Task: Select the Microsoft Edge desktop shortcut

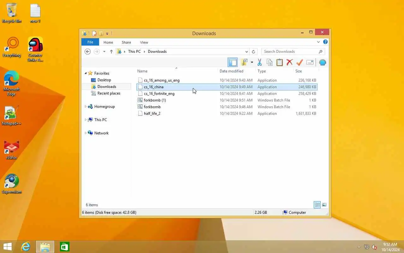Action: (12, 83)
